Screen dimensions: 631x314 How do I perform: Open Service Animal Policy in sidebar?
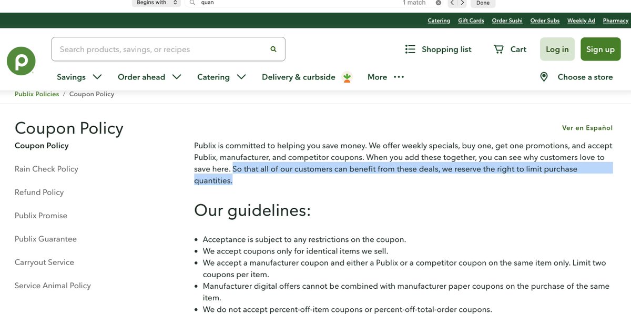pos(53,286)
